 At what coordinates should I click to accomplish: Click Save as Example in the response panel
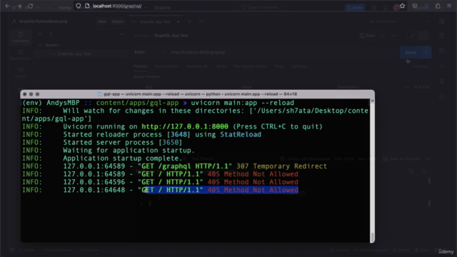click(x=401, y=158)
